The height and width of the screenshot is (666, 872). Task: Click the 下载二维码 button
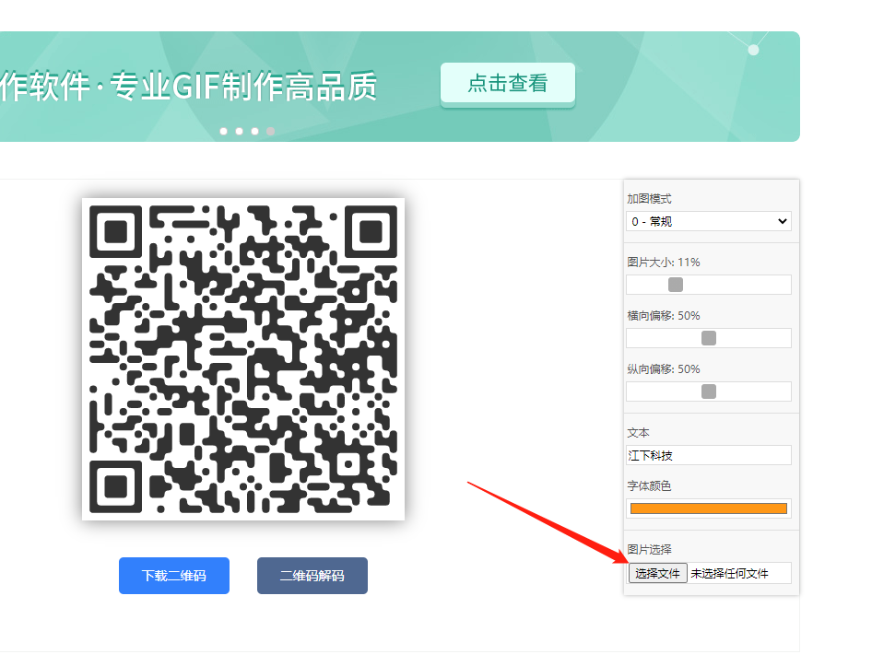(174, 576)
